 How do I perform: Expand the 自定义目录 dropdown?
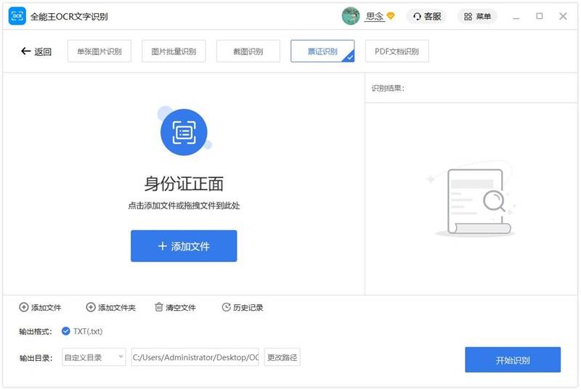click(x=94, y=357)
